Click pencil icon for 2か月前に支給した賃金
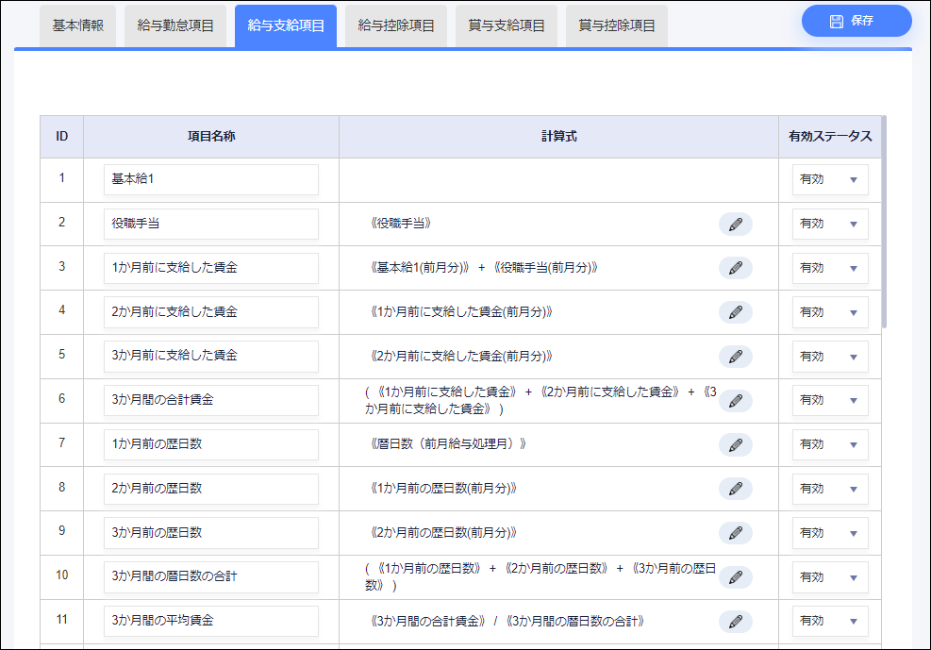Viewport: 931px width, 650px height. tap(735, 312)
